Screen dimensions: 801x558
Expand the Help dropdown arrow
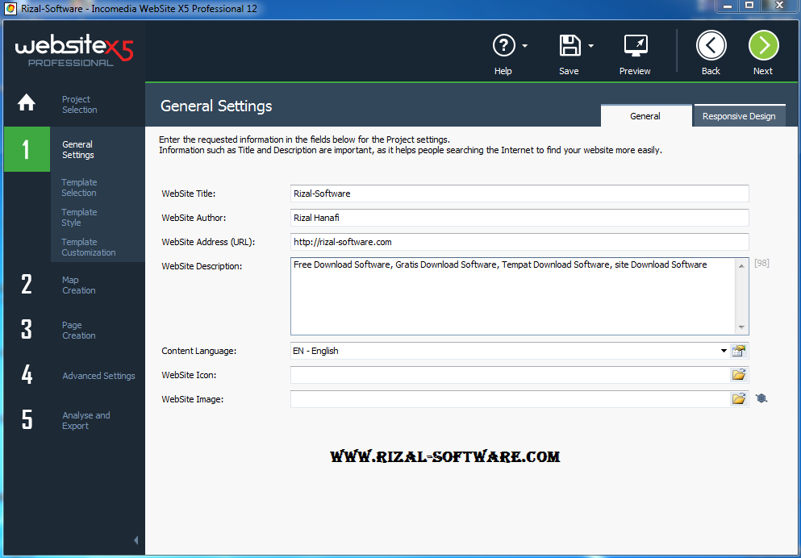[524, 46]
